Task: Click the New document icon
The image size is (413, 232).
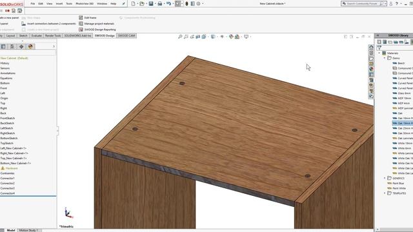Action: 134,4
